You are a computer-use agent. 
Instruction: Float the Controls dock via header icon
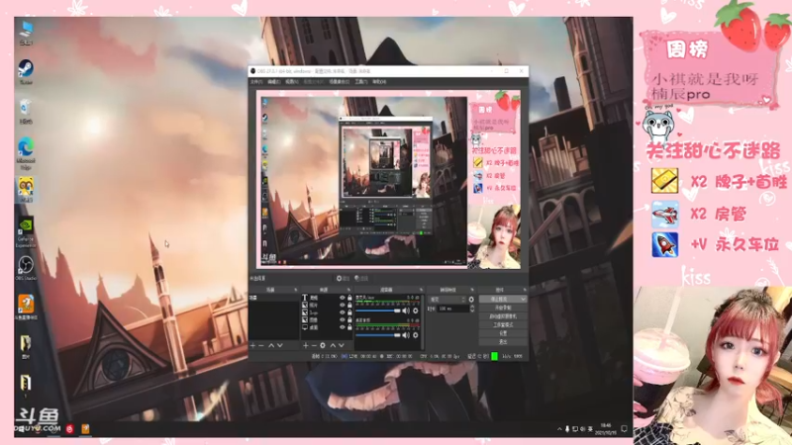tap(525, 290)
